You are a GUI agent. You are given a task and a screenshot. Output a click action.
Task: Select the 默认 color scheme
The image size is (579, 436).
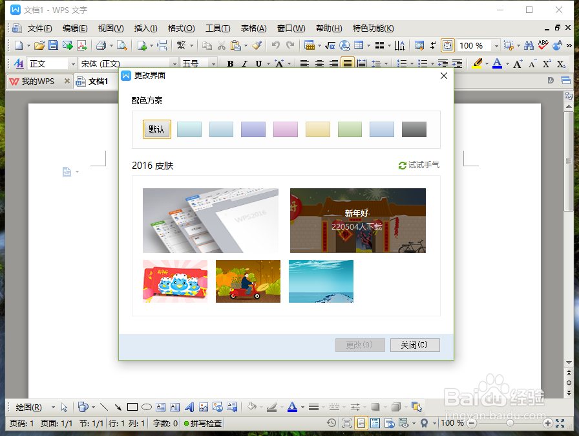[x=157, y=129]
